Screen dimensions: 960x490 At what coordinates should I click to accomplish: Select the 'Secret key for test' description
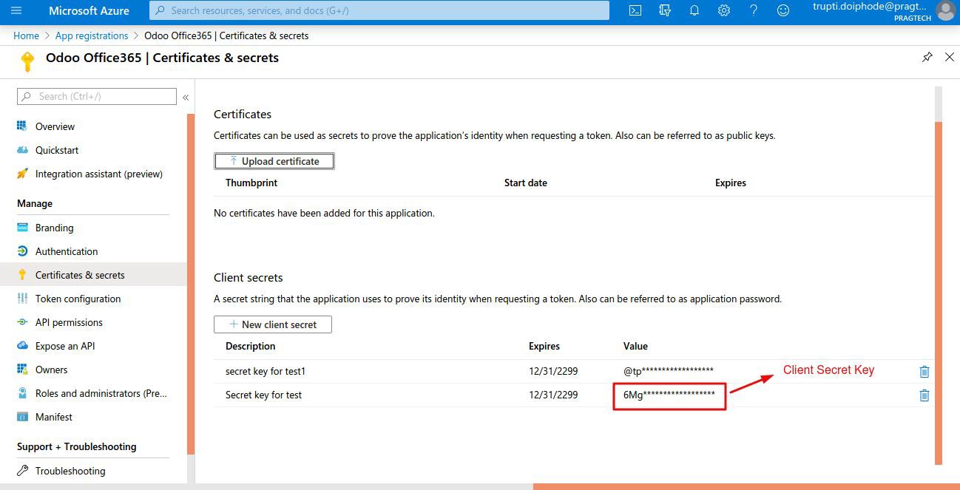(x=263, y=395)
